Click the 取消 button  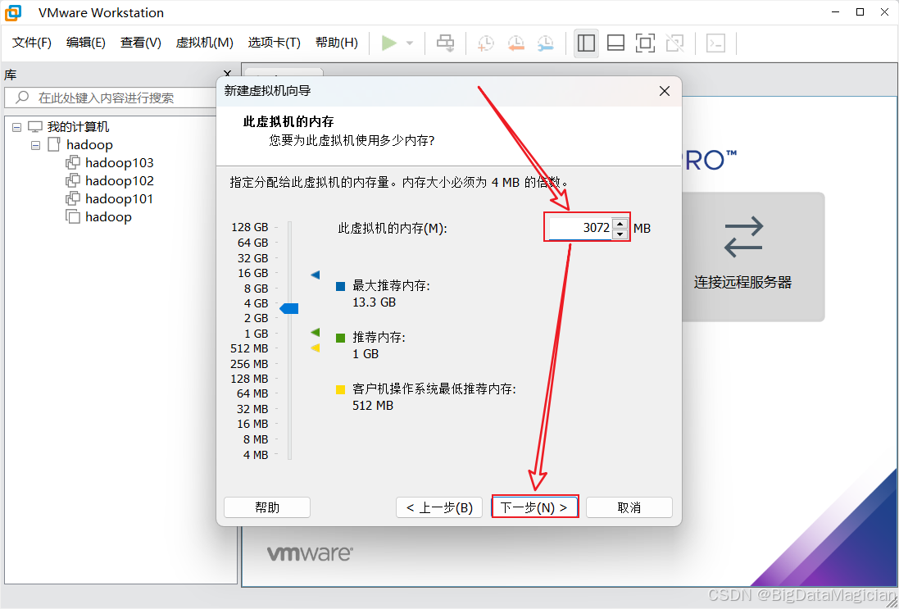629,507
